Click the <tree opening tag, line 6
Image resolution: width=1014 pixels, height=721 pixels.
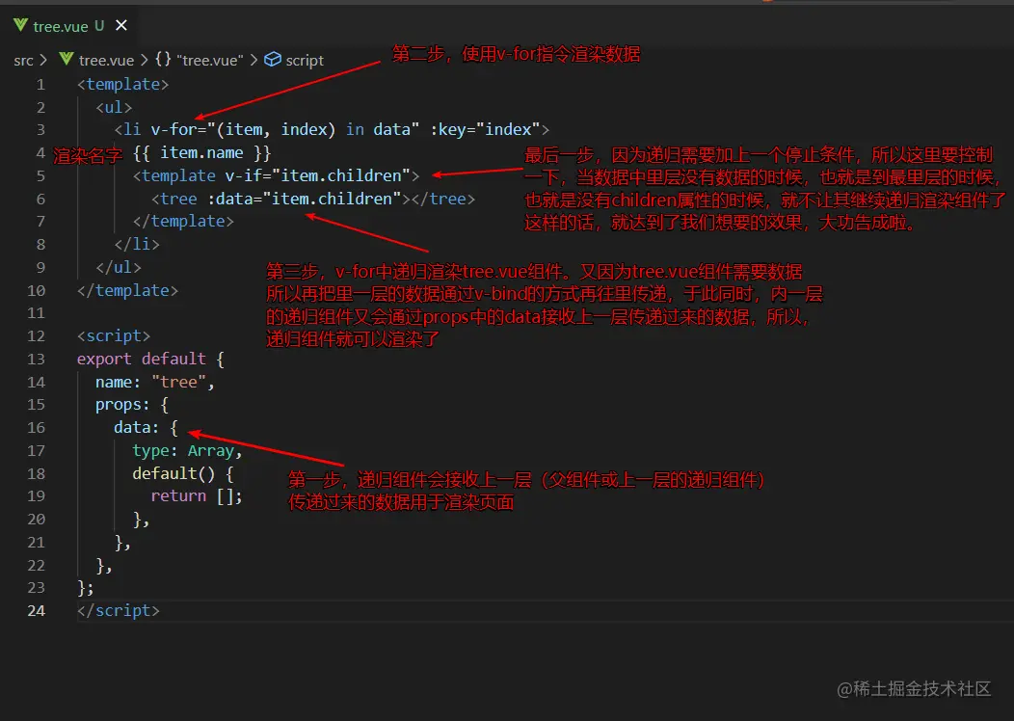tap(173, 199)
